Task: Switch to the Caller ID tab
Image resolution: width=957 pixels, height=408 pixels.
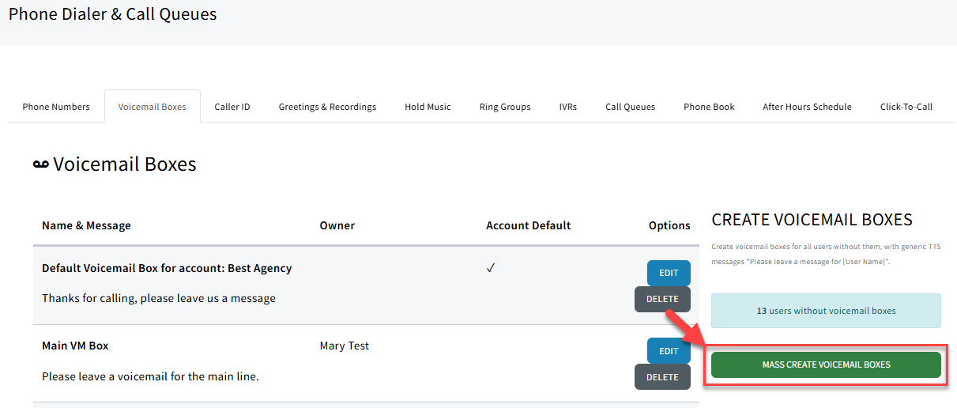Action: click(232, 107)
